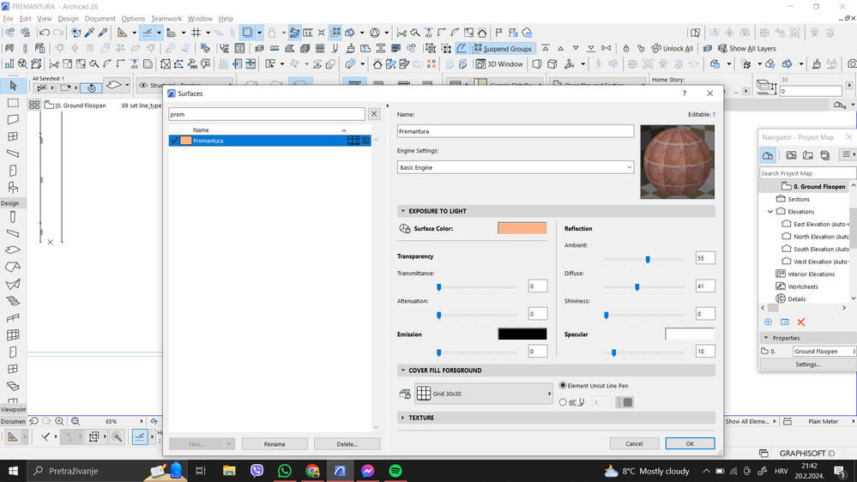Select the Arrow tool in toolbox
The width and height of the screenshot is (857, 482).
pos(13,86)
